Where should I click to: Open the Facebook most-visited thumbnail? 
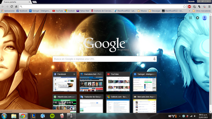click(x=65, y=82)
